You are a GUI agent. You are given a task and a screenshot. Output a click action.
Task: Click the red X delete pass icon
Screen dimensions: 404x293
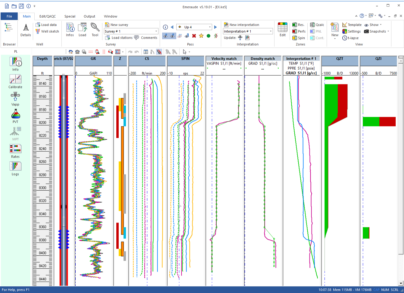tap(194, 36)
